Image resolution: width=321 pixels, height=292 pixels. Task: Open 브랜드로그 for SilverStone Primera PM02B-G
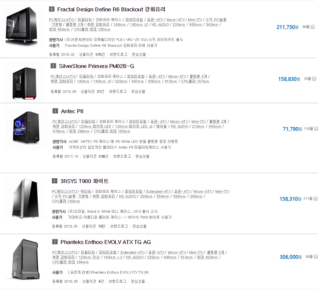(118, 91)
